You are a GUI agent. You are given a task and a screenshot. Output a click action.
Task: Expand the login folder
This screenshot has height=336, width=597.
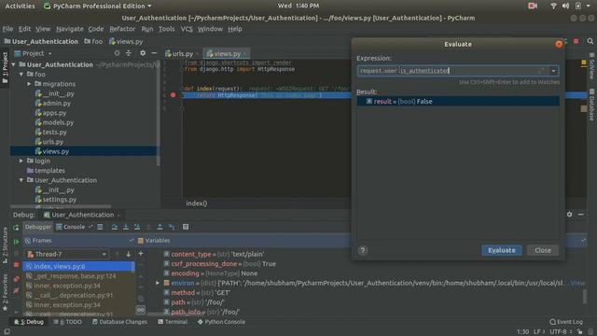(x=21, y=161)
